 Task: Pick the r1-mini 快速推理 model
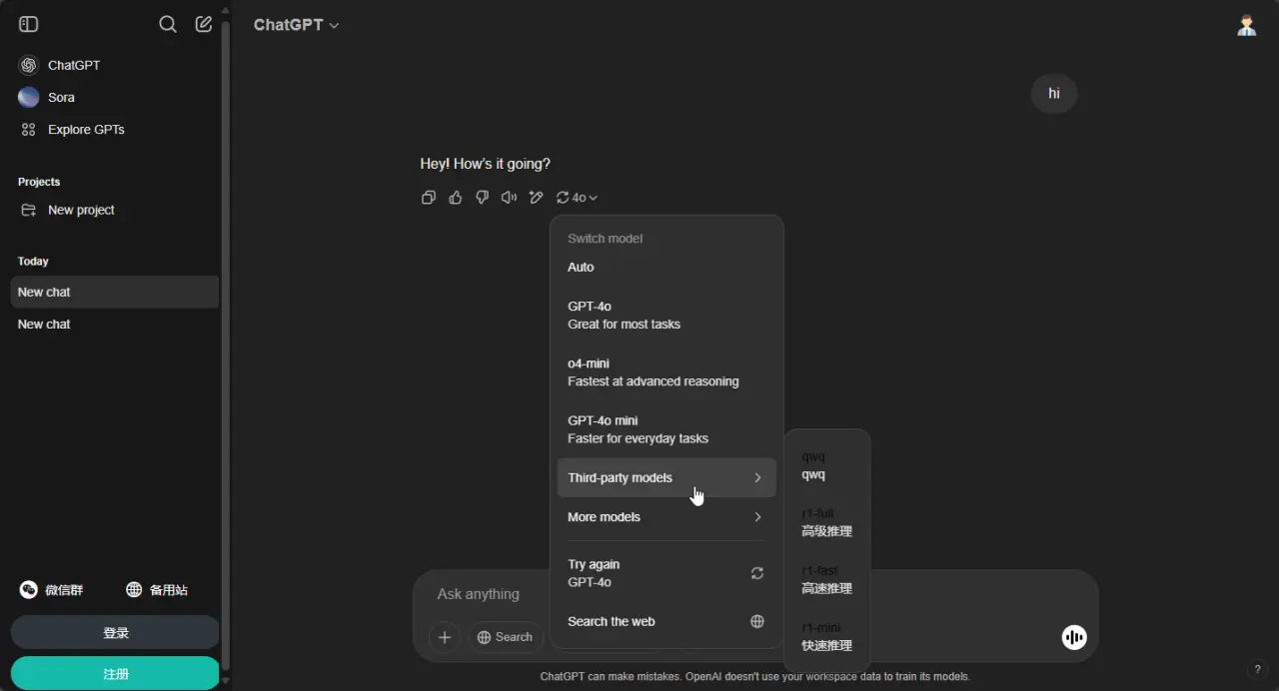tap(827, 636)
